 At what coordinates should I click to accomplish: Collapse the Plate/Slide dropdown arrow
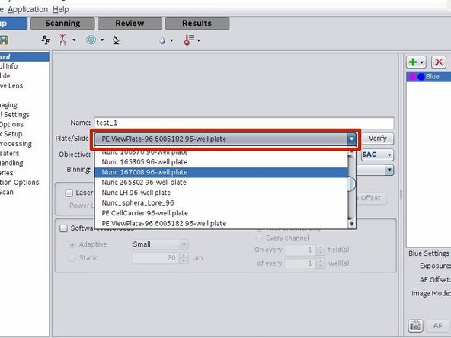coord(351,139)
